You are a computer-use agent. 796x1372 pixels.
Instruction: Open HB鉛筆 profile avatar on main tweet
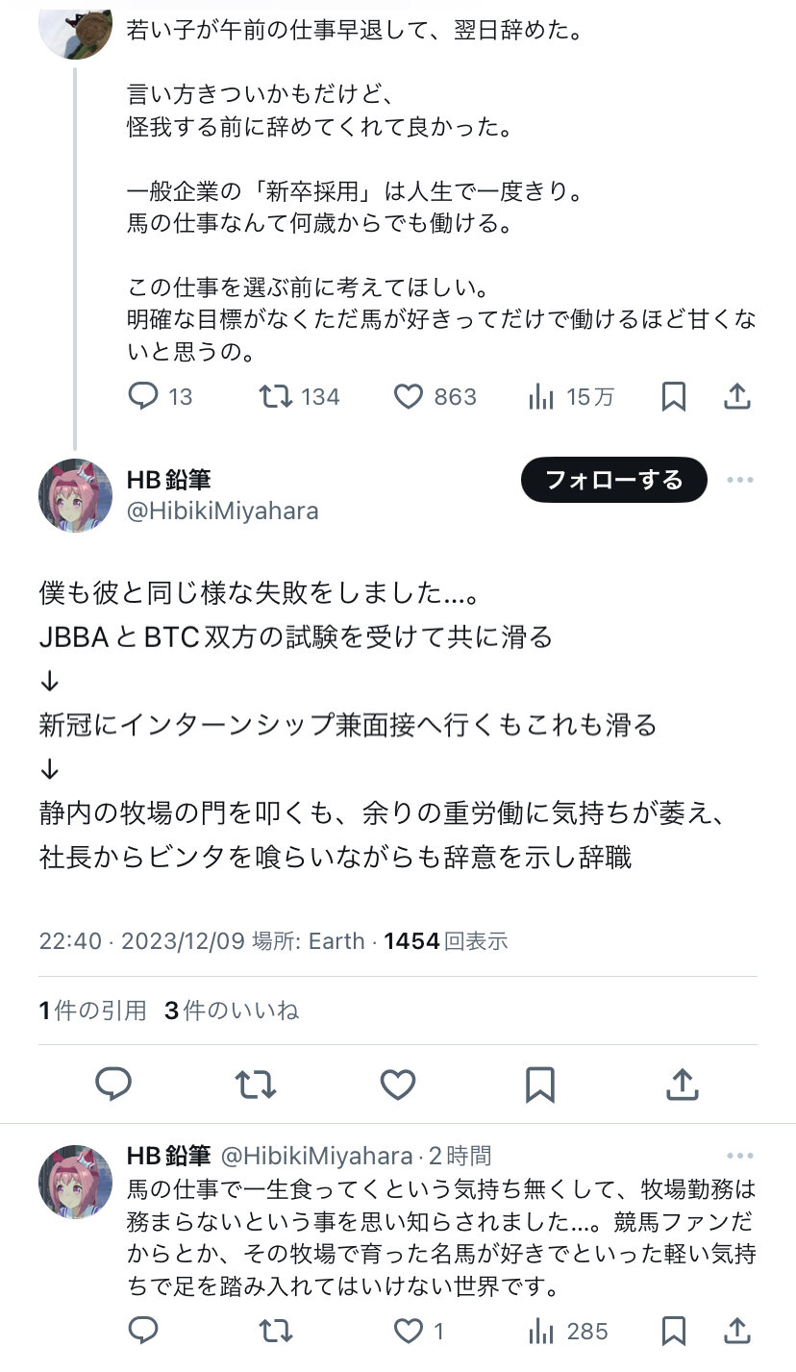pos(75,495)
